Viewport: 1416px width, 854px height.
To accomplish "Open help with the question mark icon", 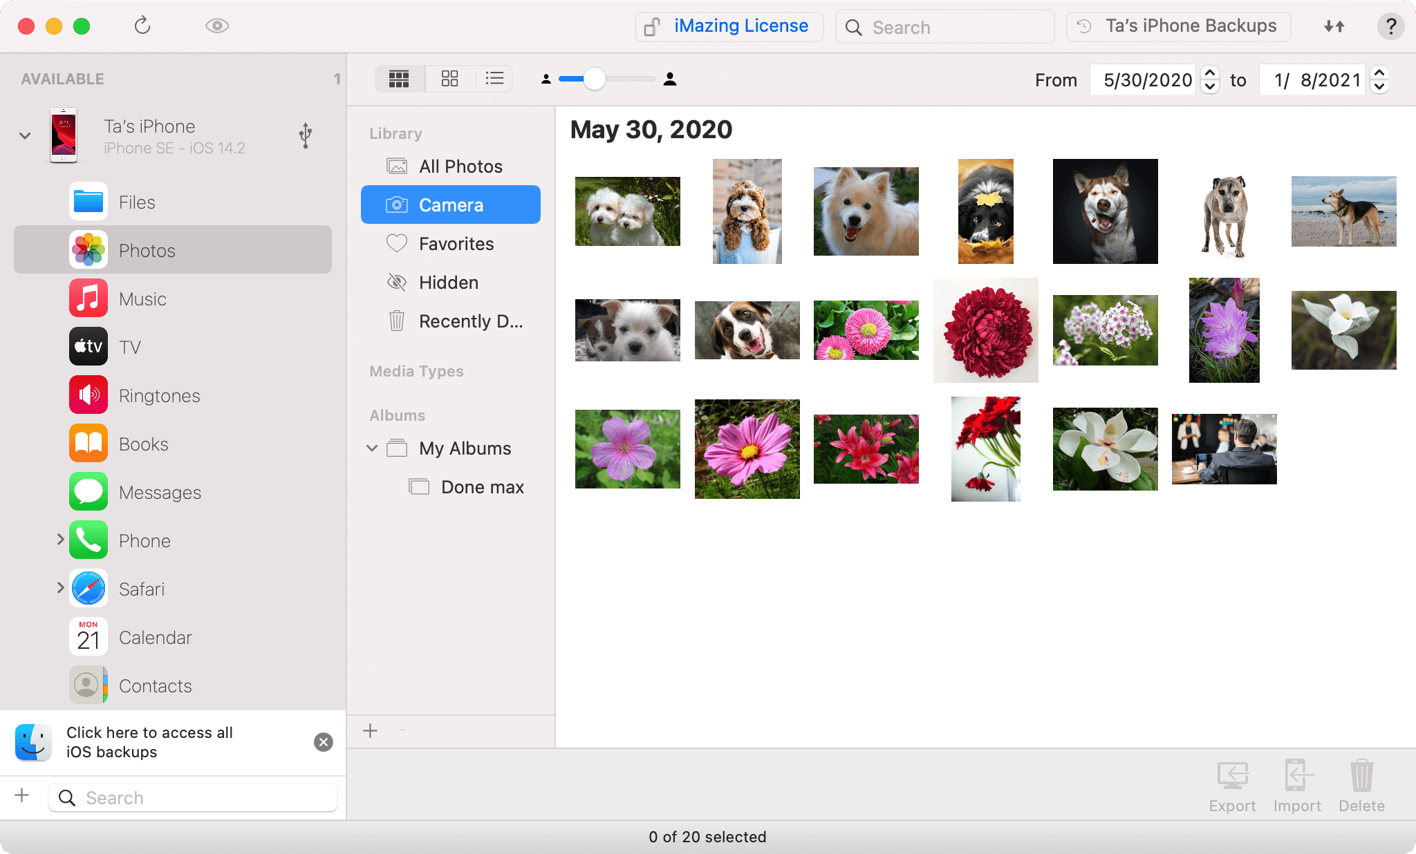I will [x=1391, y=27].
